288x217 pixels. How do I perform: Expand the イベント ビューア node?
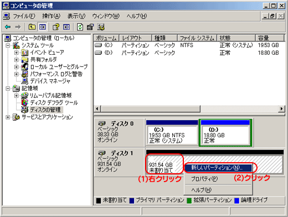pyautogui.click(x=16, y=53)
